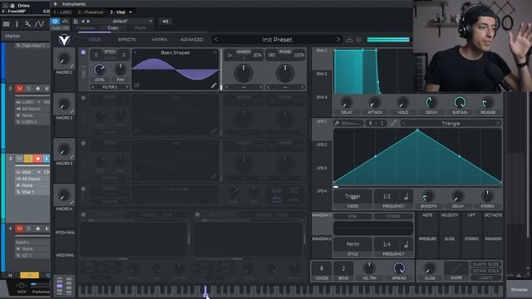Screen dimensions: 532x299
Task: Enable LEGATO option
Action: point(485,277)
